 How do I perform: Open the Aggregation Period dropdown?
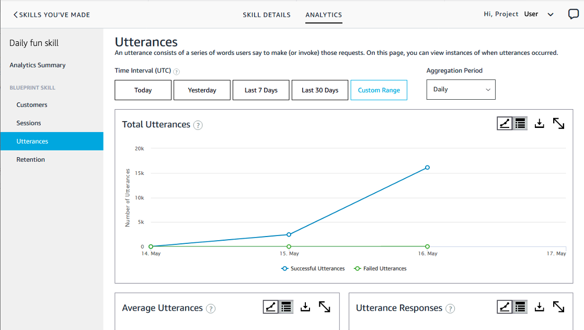461,89
